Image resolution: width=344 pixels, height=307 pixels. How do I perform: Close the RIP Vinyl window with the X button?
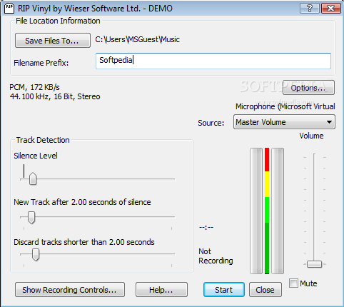point(331,9)
